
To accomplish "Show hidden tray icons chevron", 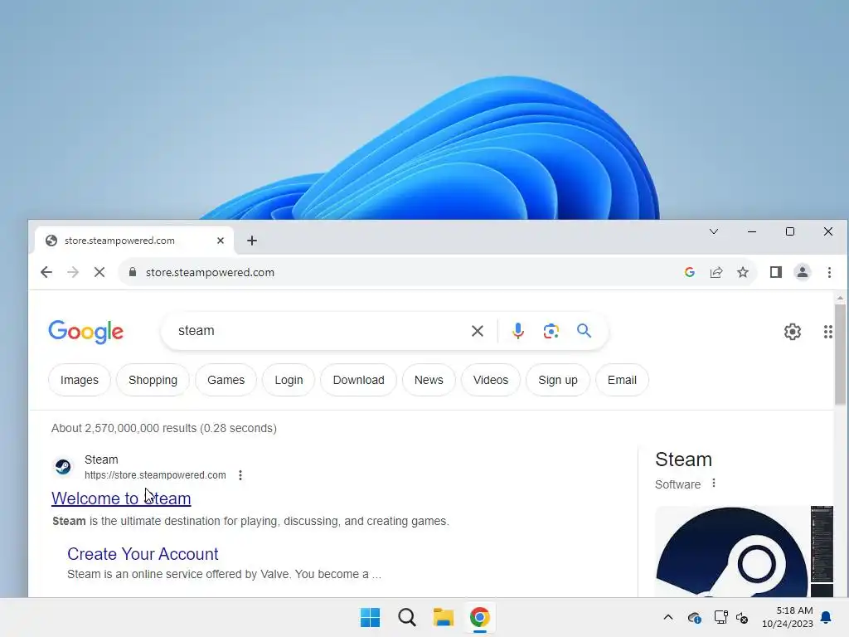I will click(x=668, y=617).
